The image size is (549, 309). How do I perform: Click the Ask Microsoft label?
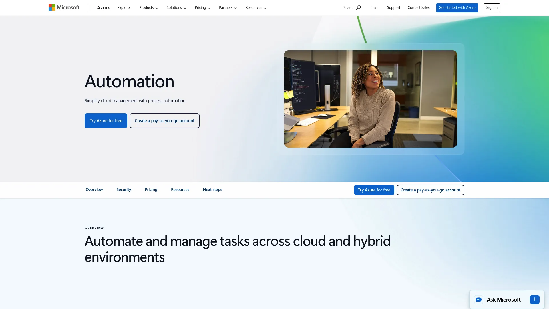[504, 300]
